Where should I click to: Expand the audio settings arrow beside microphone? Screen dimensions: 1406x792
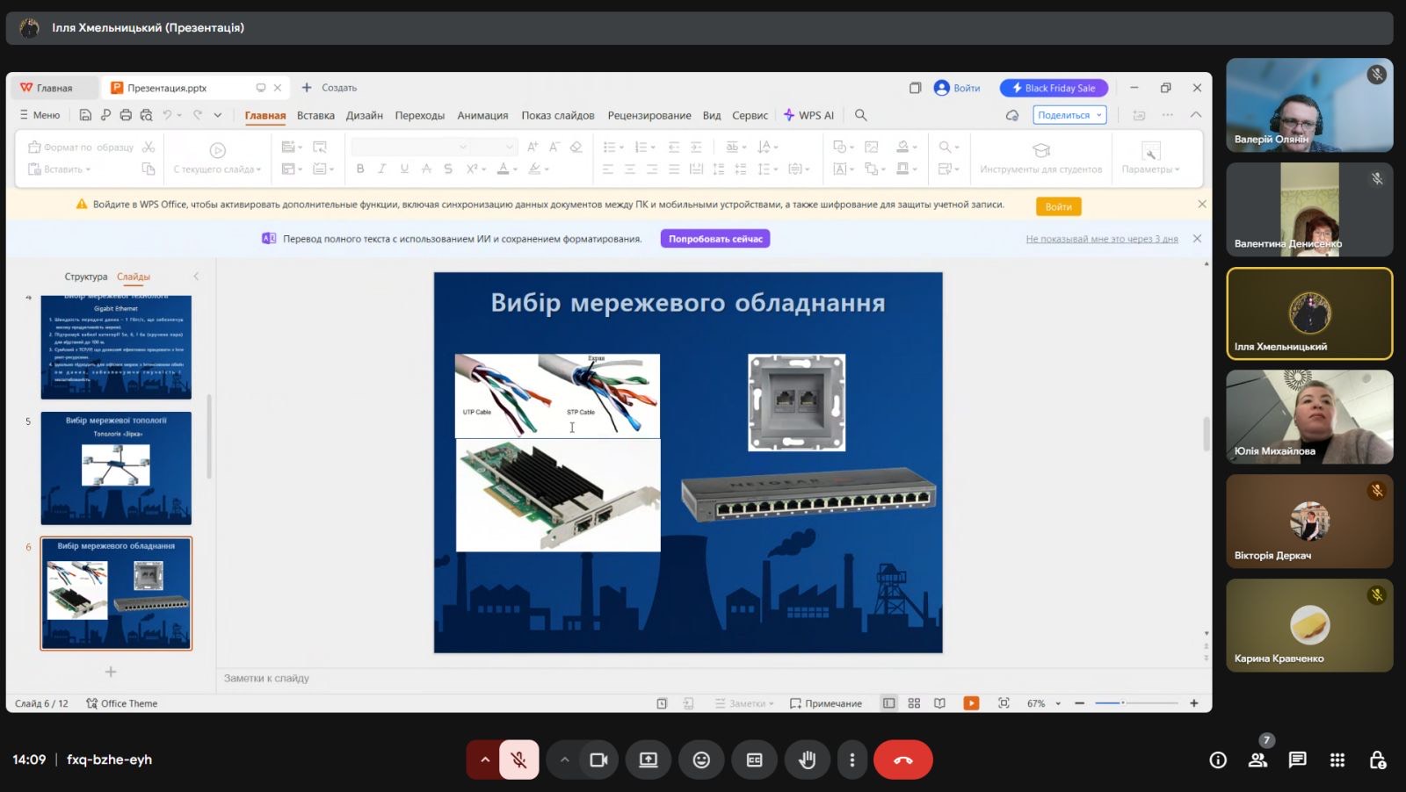484,760
